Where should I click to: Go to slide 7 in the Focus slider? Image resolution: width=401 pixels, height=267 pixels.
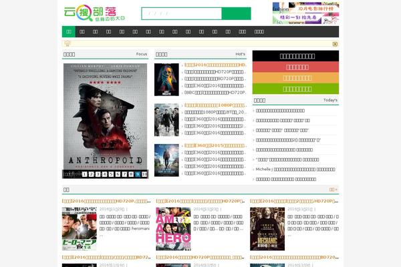click(x=124, y=174)
